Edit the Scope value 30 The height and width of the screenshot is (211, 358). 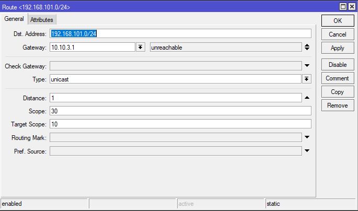pyautogui.click(x=180, y=111)
